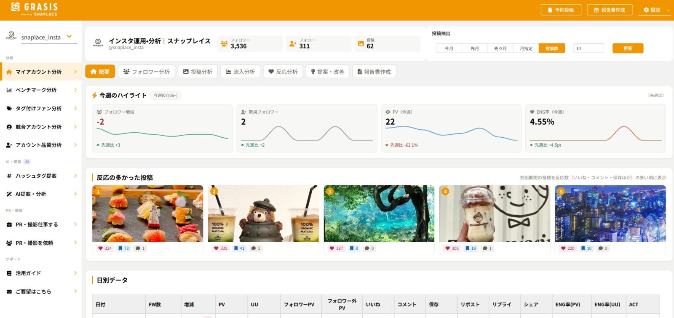Click the orange 更新 button
This screenshot has height=318, width=674.
(x=628, y=48)
